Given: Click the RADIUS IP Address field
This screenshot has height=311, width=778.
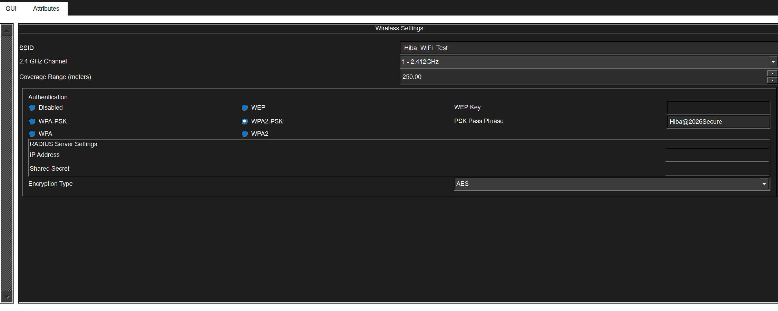Looking at the screenshot, I should [x=717, y=155].
